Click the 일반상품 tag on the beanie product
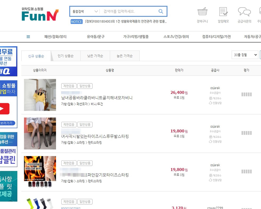The height and width of the screenshot is (209, 261). pyautogui.click(x=85, y=86)
